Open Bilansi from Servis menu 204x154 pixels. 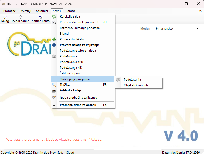click(83, 34)
